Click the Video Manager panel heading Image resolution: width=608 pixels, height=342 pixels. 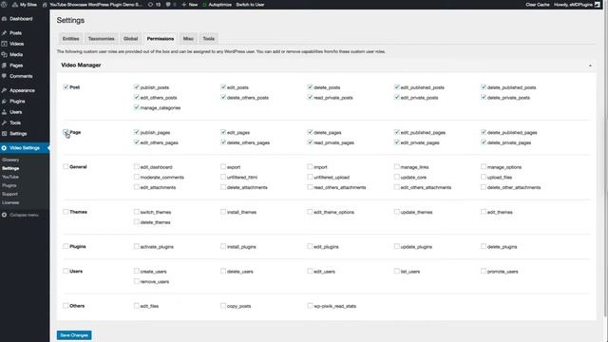(81, 66)
